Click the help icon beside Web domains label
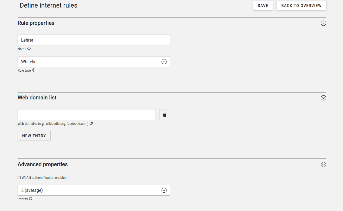 tap(91, 123)
